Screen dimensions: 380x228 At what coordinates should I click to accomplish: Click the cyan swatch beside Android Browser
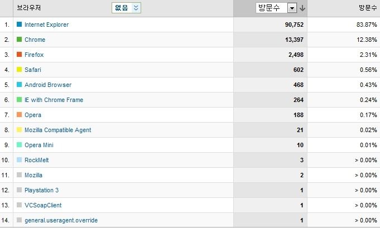(x=19, y=85)
